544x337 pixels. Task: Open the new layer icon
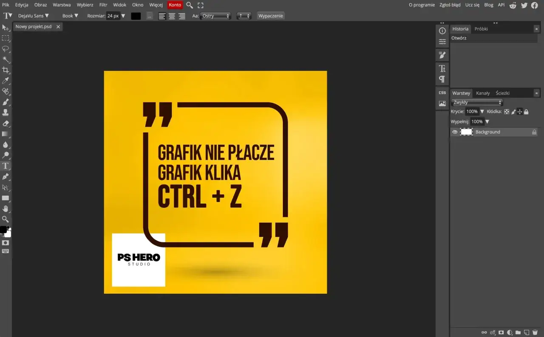(x=527, y=332)
